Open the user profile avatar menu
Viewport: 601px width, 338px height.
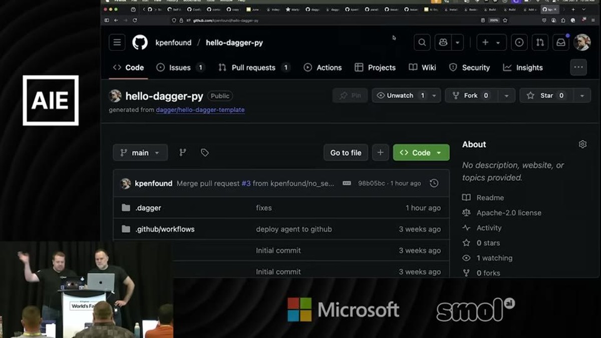coord(582,43)
